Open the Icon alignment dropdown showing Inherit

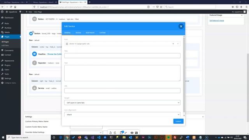click(122, 114)
